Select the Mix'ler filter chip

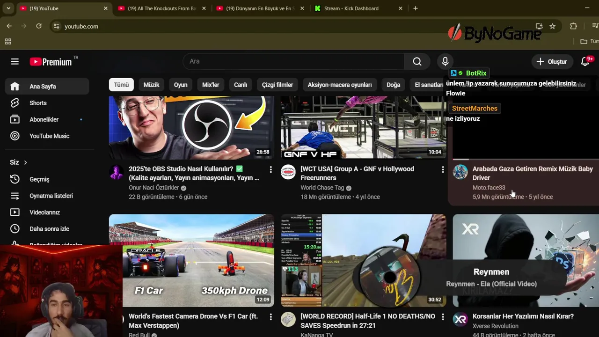click(211, 85)
